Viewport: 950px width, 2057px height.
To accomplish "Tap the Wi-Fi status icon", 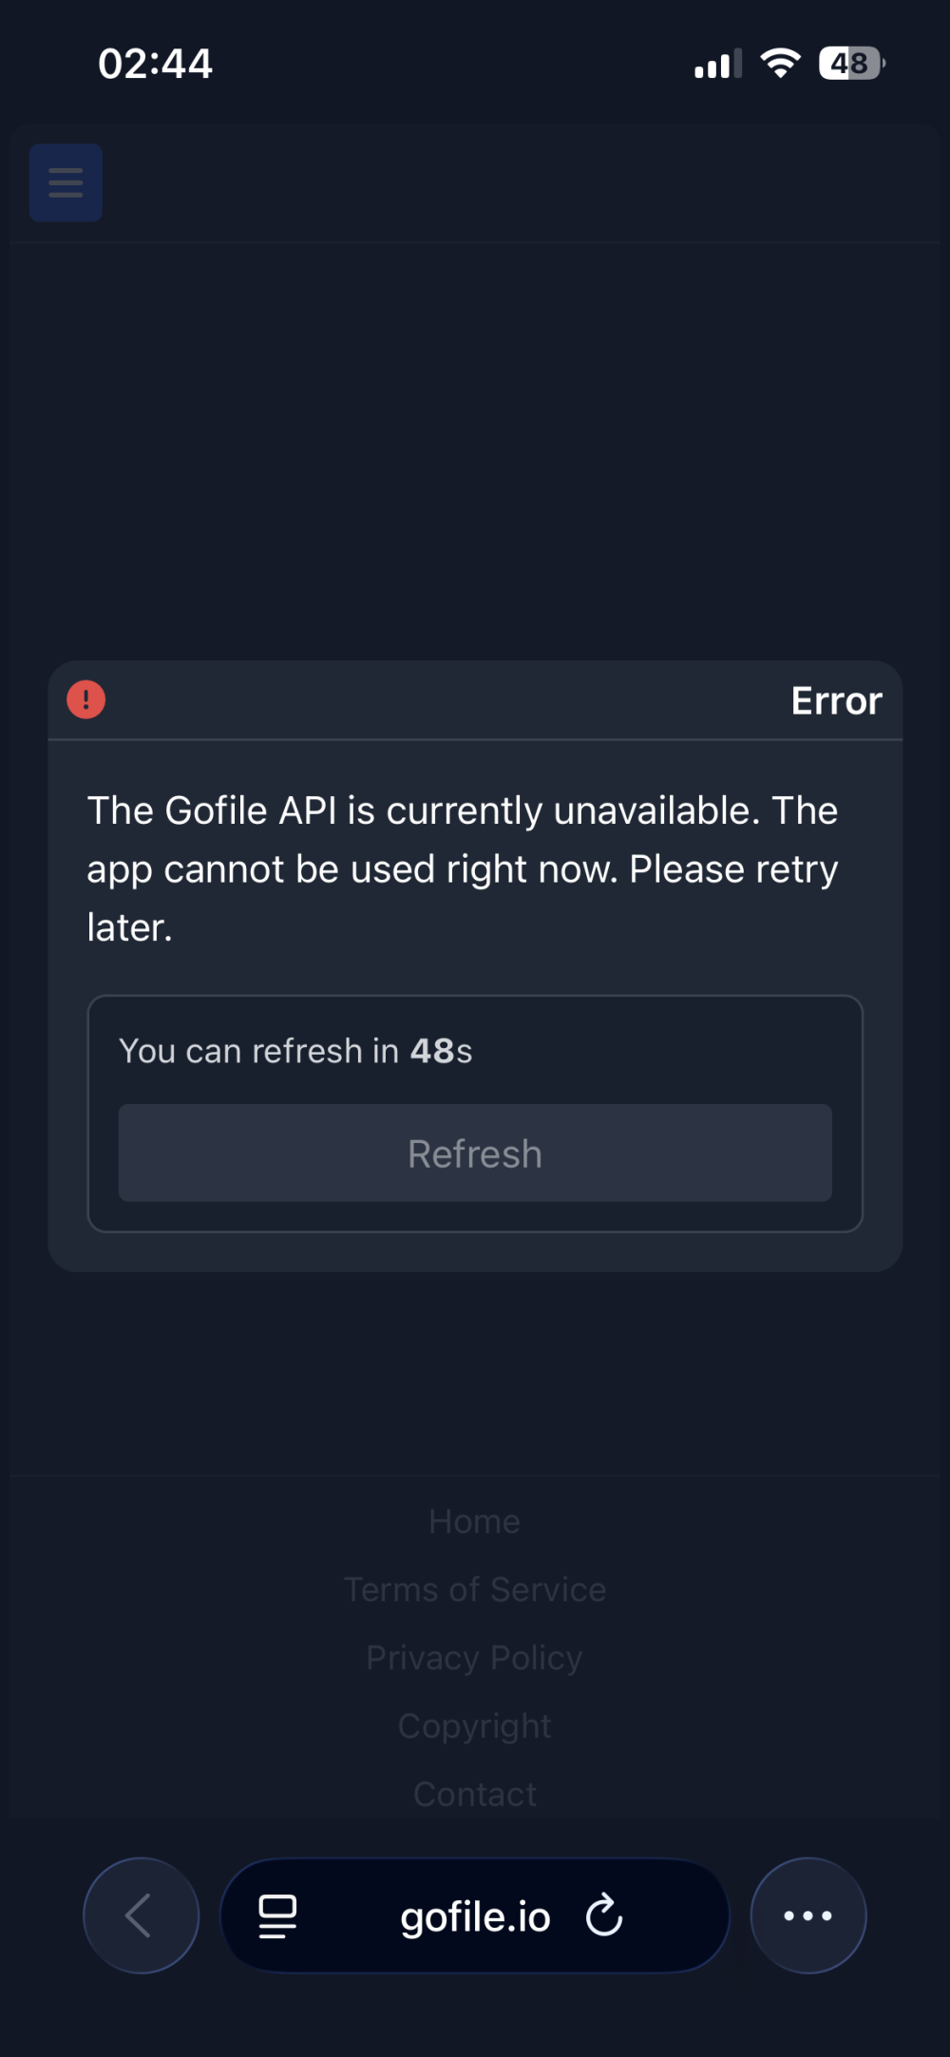I will click(780, 64).
